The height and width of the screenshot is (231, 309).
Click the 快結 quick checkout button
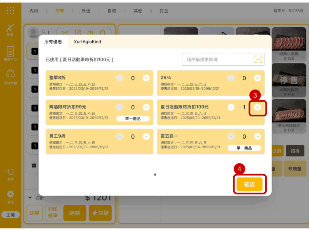coord(100,213)
